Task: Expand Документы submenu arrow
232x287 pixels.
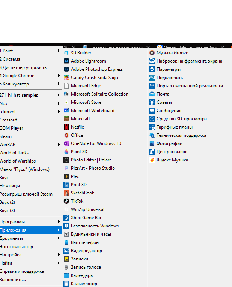Action: pyautogui.click(x=59, y=238)
